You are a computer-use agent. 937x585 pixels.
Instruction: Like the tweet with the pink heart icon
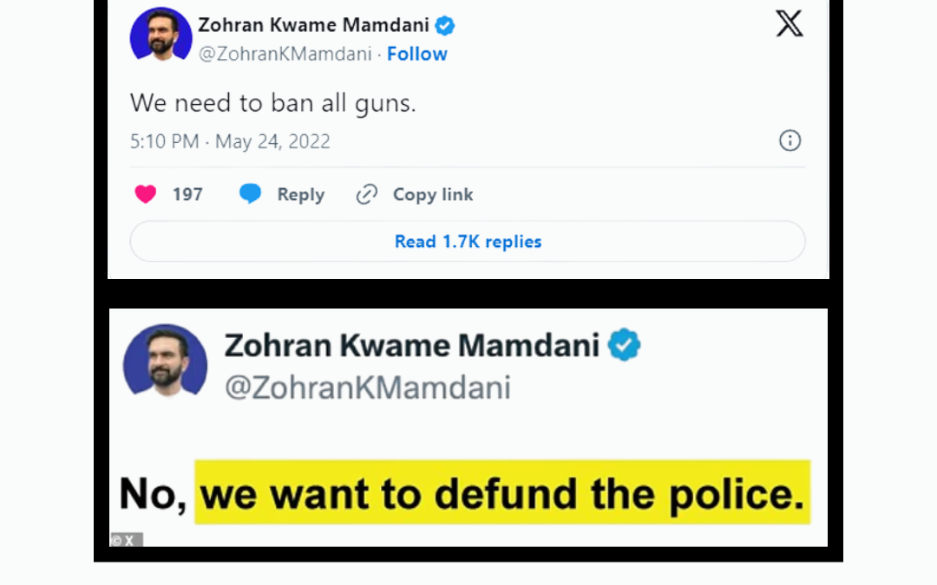click(146, 194)
